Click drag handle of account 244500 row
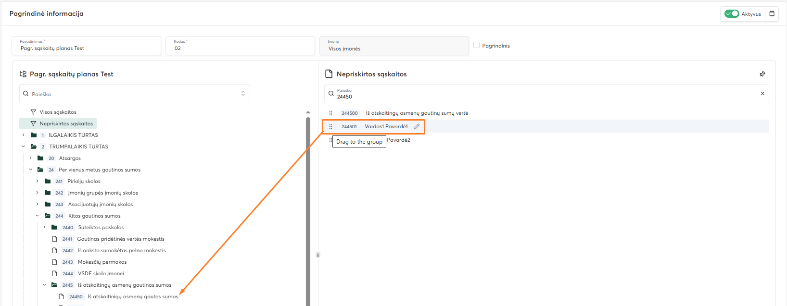787x306 pixels. tap(330, 113)
